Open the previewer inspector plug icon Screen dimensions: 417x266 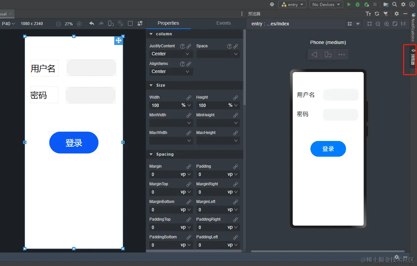[386, 14]
